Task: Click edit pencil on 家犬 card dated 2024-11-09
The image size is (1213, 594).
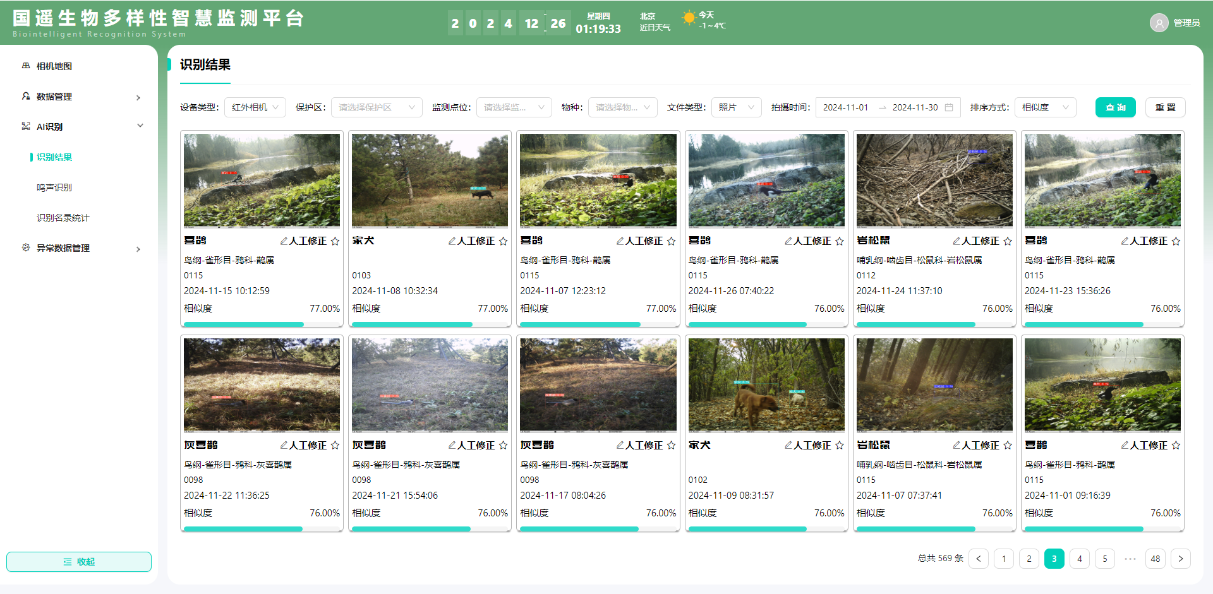Action: click(788, 446)
